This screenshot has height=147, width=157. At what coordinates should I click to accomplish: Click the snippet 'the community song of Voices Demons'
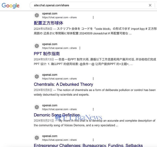[59, 125]
